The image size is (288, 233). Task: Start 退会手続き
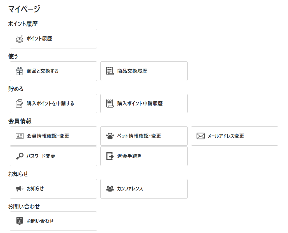[x=144, y=156]
